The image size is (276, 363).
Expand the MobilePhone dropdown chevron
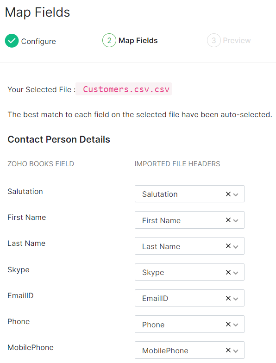(x=236, y=351)
